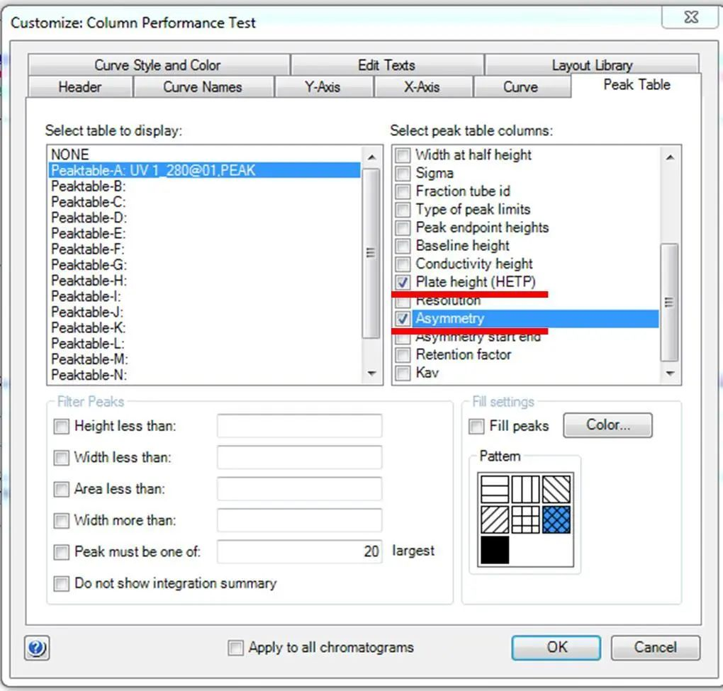Viewport: 723px width, 691px height.
Task: Pick the blue crosshatch fill pattern
Action: coord(556,519)
